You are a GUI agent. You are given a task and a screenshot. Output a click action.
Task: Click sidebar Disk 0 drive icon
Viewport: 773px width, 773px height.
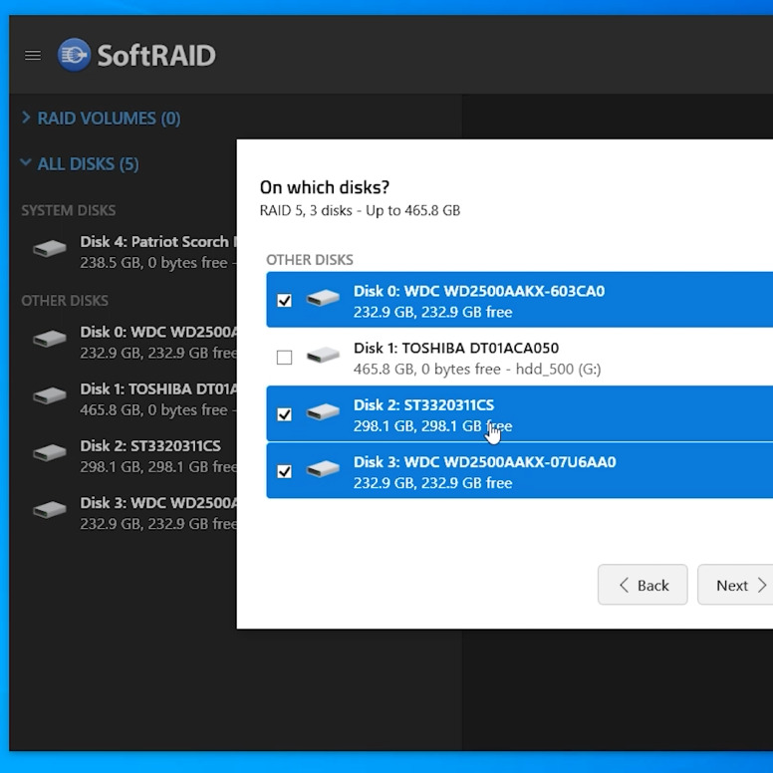point(49,339)
